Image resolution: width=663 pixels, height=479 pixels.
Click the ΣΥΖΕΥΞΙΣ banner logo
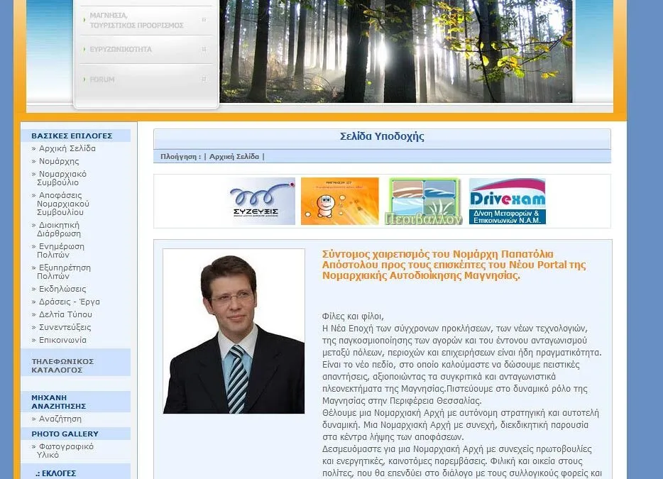coord(262,202)
